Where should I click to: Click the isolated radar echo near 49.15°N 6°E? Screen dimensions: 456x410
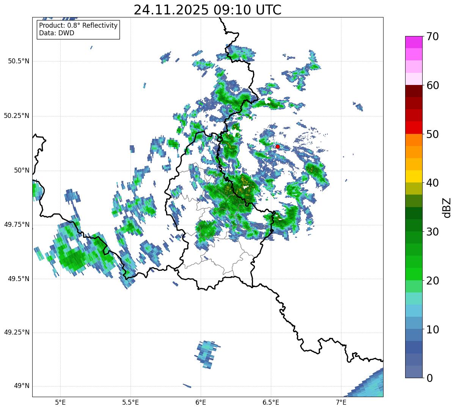pos(207,354)
